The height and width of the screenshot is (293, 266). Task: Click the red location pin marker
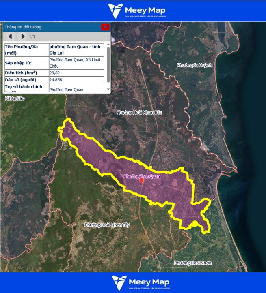click(141, 182)
